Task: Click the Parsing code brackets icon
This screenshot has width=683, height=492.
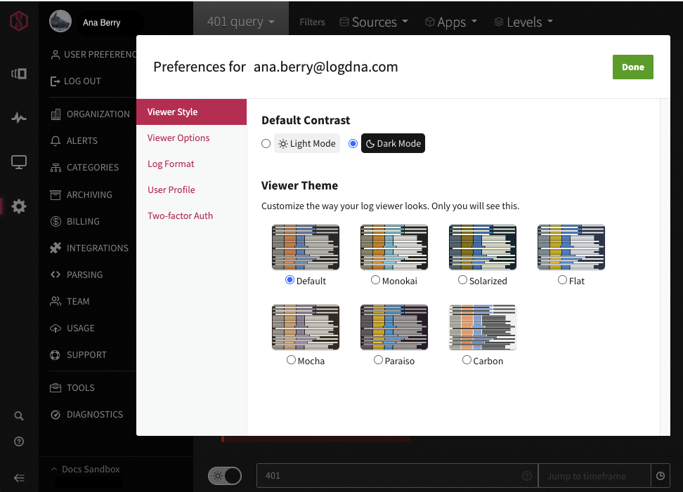Action: tap(56, 274)
